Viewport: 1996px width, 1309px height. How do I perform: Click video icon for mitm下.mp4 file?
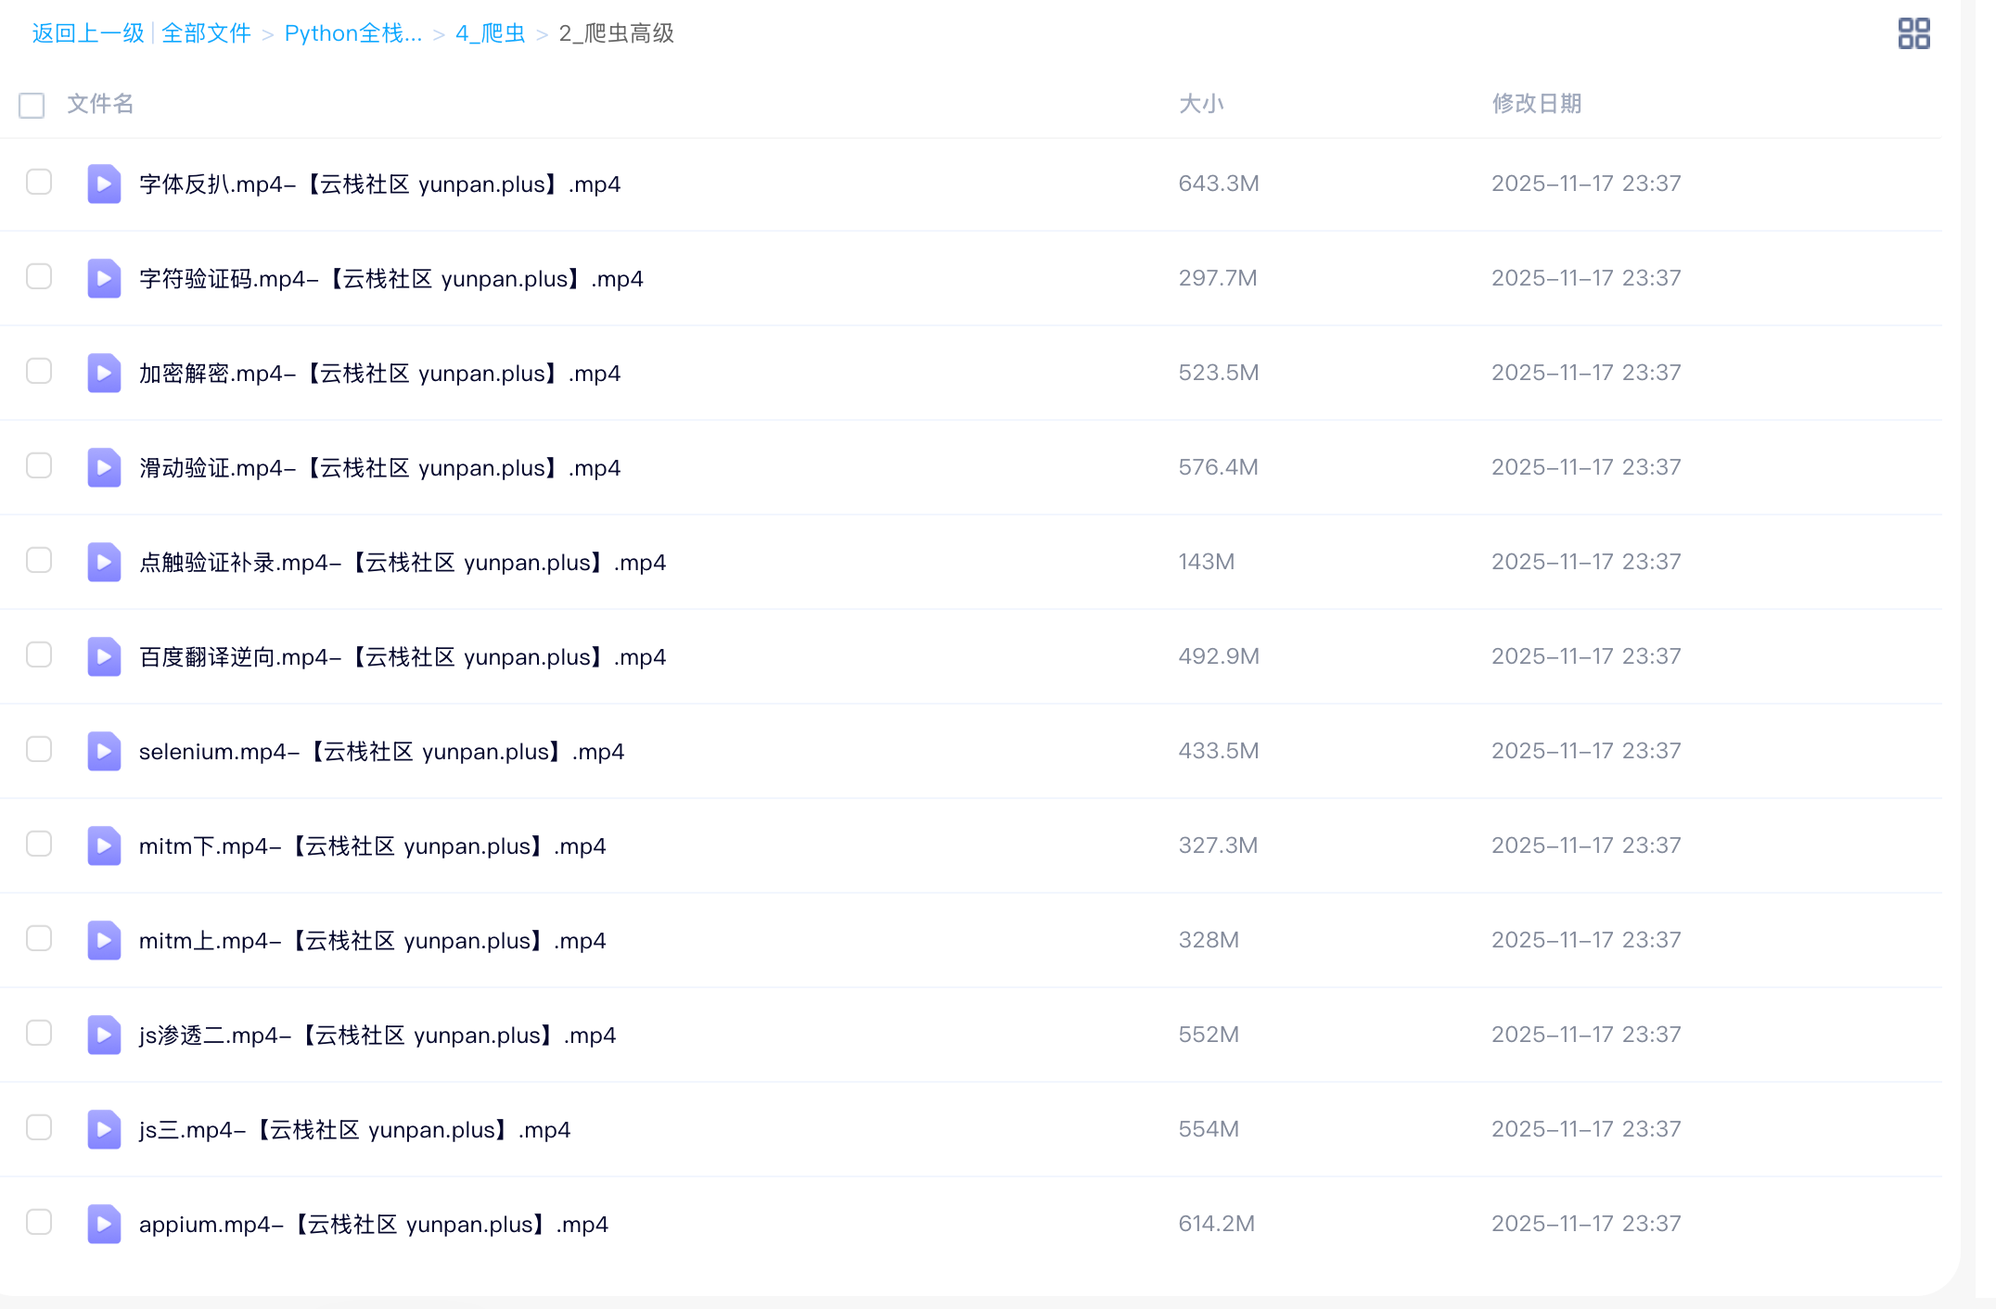click(x=104, y=845)
